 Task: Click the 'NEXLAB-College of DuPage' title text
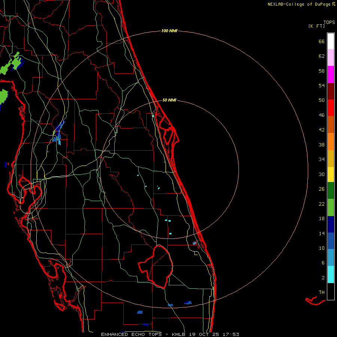coord(299,4)
